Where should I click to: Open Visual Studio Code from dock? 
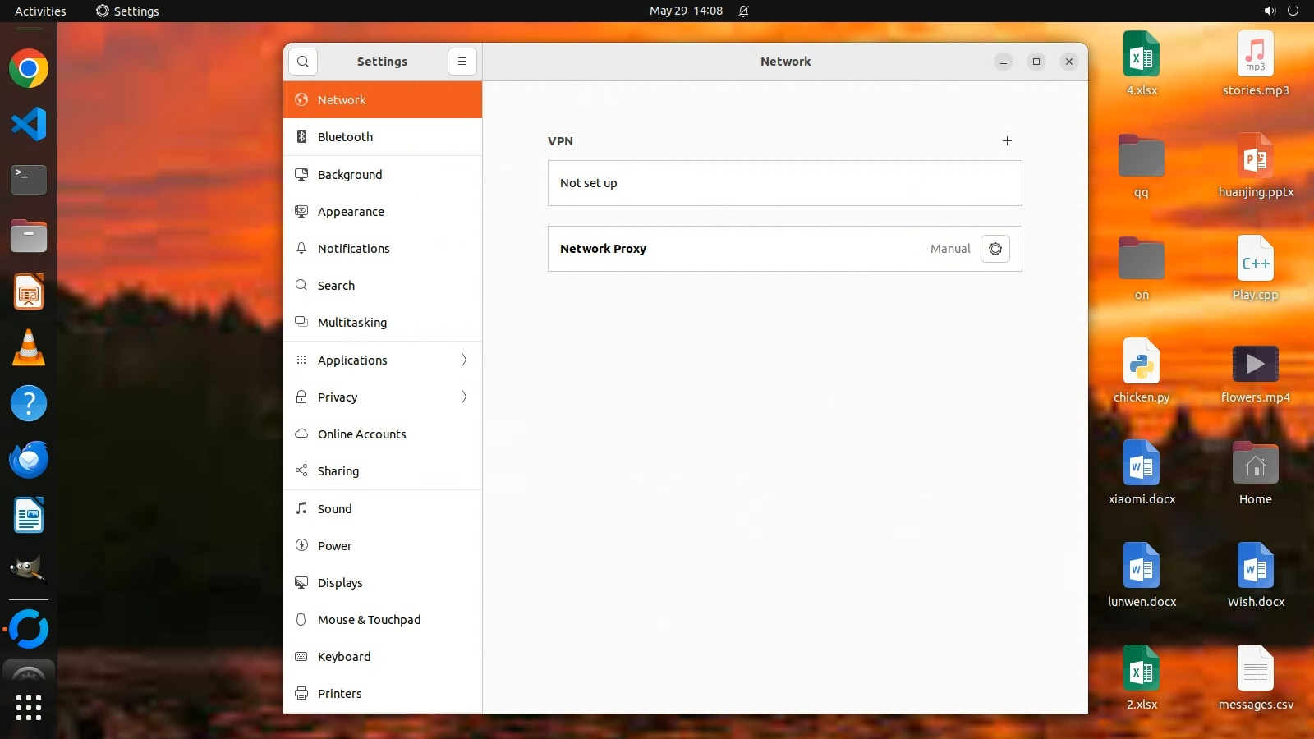(x=29, y=124)
